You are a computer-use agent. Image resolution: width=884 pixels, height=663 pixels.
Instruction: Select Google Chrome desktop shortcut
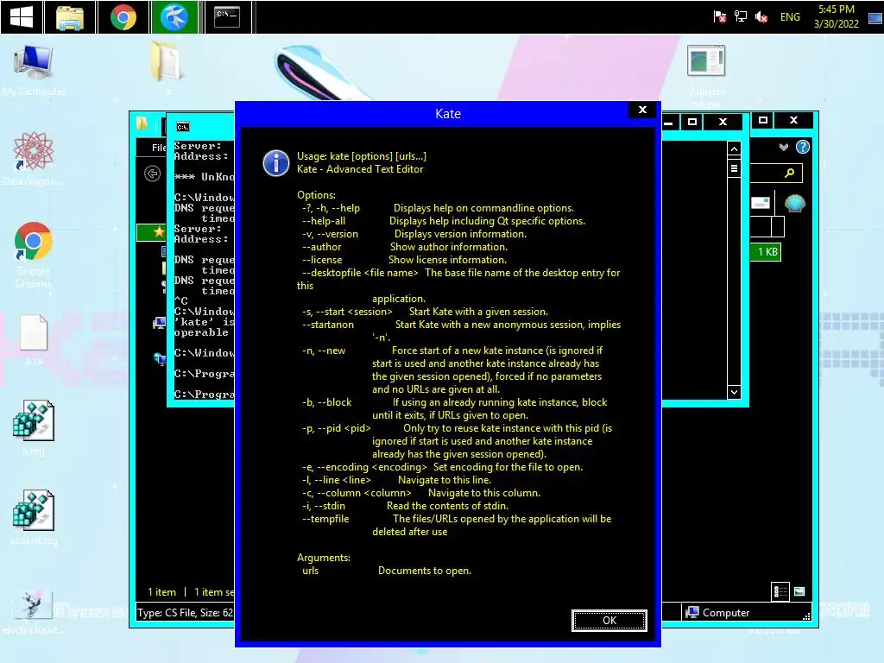34,255
